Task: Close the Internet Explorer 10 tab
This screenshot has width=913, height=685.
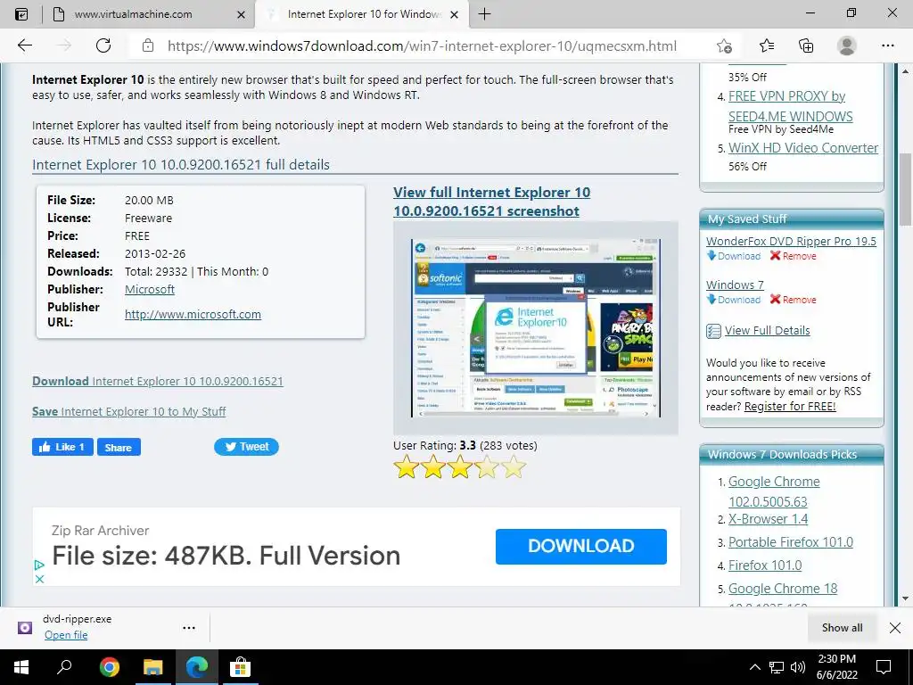Action: 456,14
